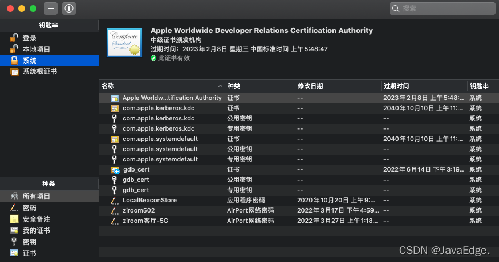
Task: Select ziroom502 row name
Action: tap(139, 210)
